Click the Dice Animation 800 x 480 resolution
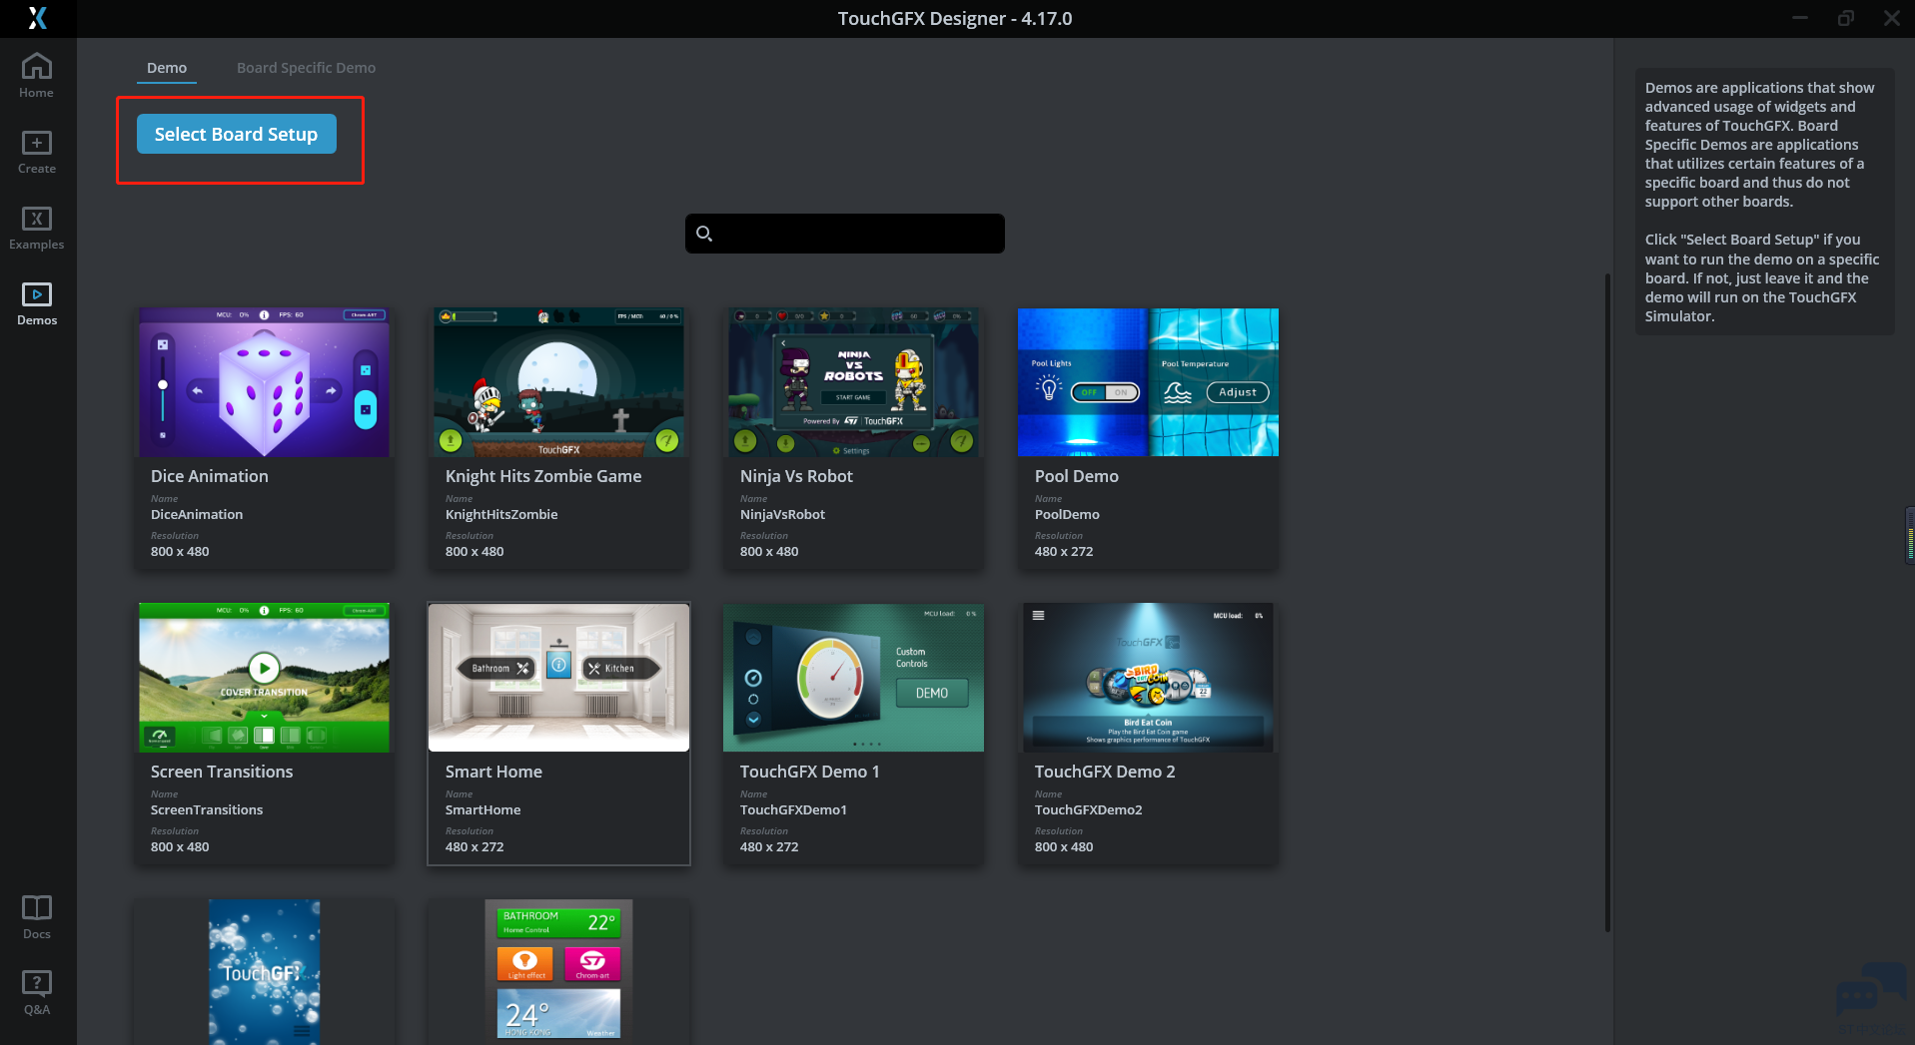Viewport: 1915px width, 1045px height. [x=180, y=551]
